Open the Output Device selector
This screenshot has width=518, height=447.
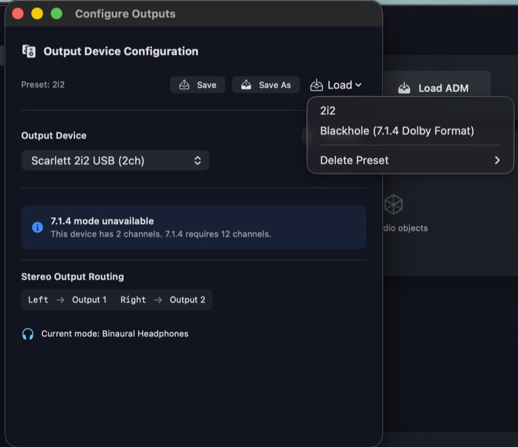(x=117, y=160)
